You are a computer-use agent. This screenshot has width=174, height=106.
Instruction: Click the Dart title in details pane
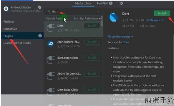(126, 14)
